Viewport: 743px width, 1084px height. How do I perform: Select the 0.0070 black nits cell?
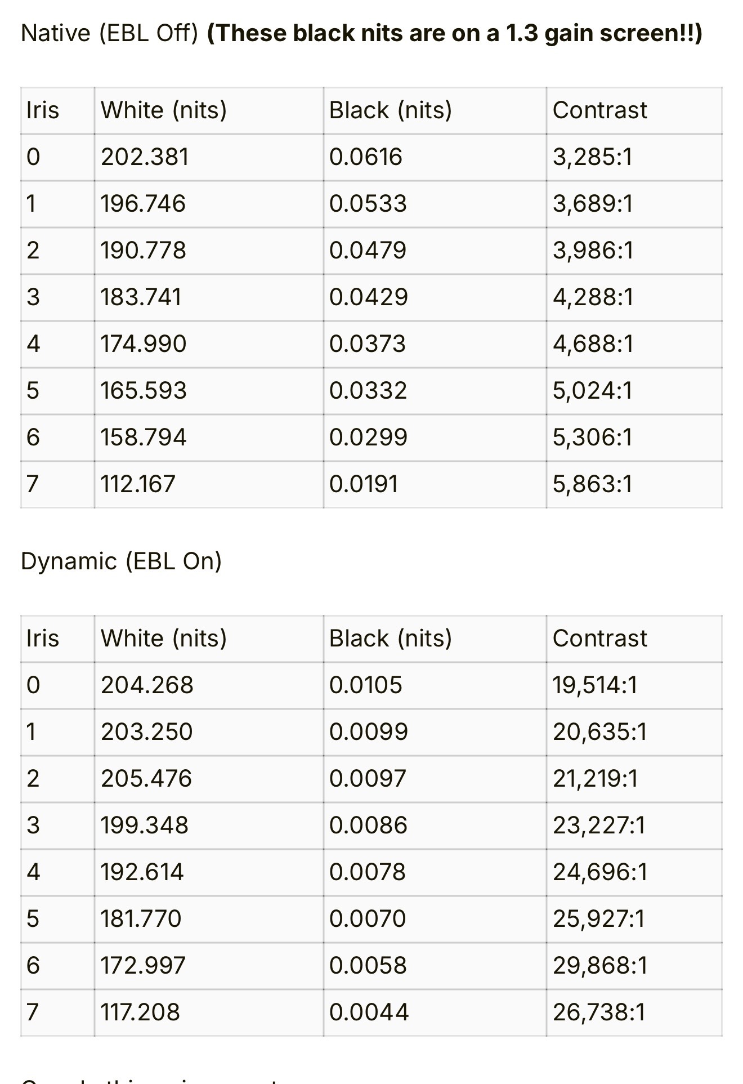tap(367, 919)
